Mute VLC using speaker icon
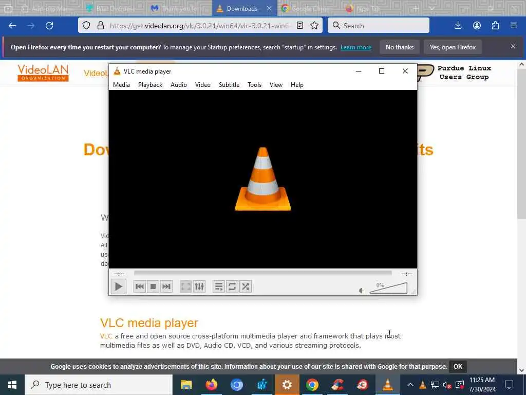Screen dimensions: 526x395 (x=361, y=291)
